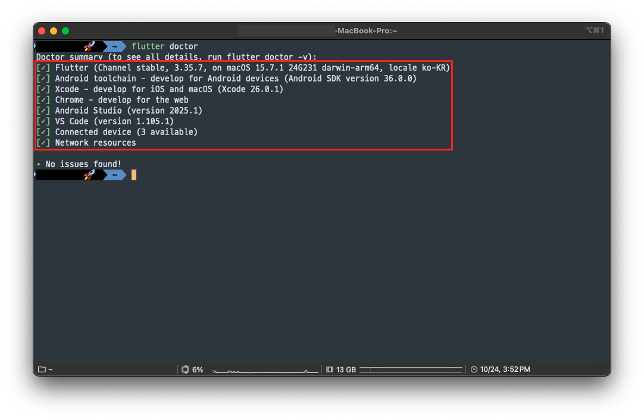The height and width of the screenshot is (420, 644).
Task: Click the MacBook-Pro window title
Action: [367, 31]
